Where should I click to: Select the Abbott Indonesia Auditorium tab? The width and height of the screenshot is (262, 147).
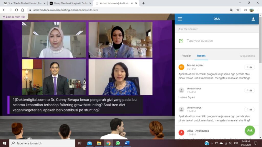[115, 3]
